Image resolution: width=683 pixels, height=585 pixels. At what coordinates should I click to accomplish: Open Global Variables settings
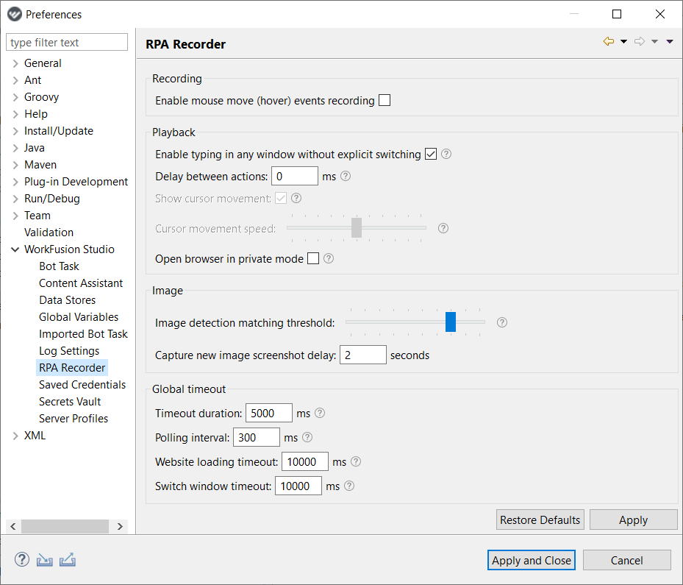pyautogui.click(x=79, y=317)
